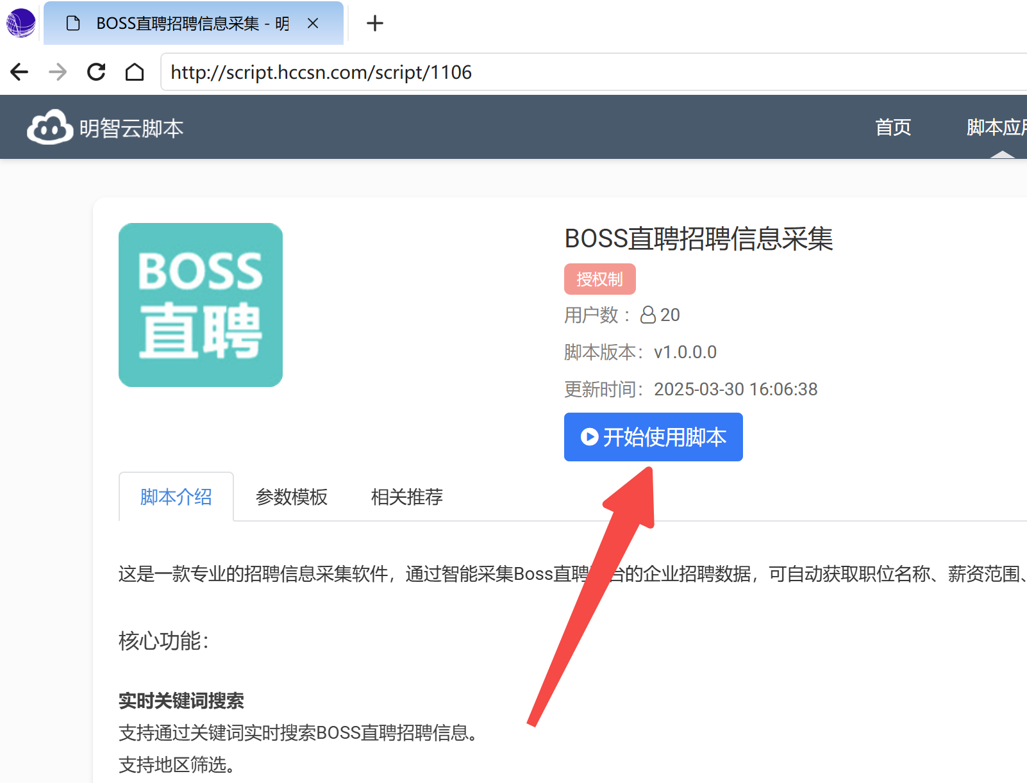The image size is (1027, 783).
Task: Click the 授权制 badge
Action: 600,279
